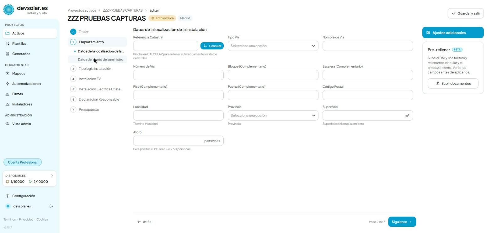Click the Firmas signature icon
The height and width of the screenshot is (233, 492).
point(8,94)
